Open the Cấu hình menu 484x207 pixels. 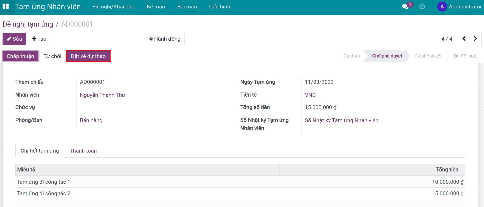pyautogui.click(x=219, y=7)
